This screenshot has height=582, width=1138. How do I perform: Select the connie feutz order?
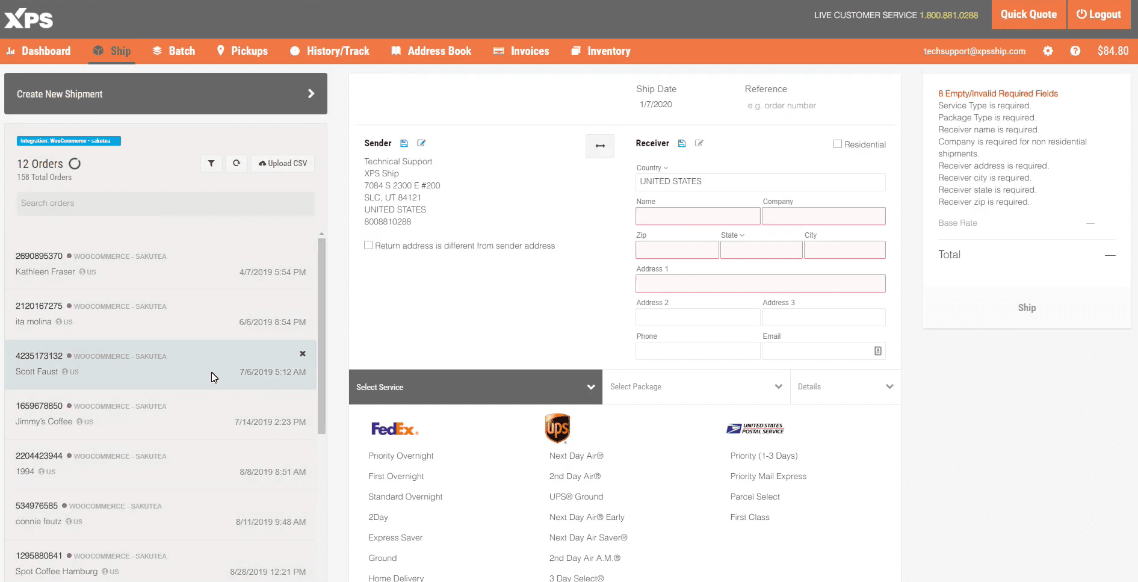coord(161,514)
